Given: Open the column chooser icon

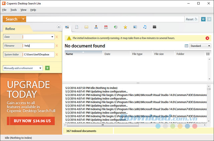Looking at the screenshot, I should [x=208, y=54].
